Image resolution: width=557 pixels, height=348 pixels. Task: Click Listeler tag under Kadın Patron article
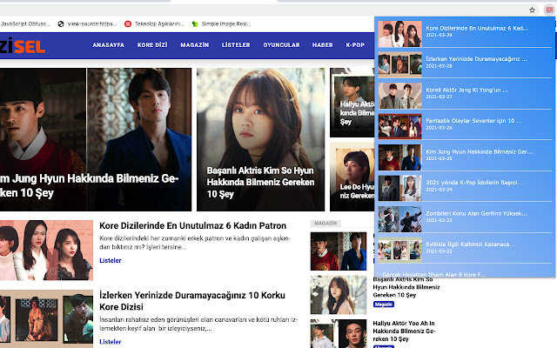point(111,260)
